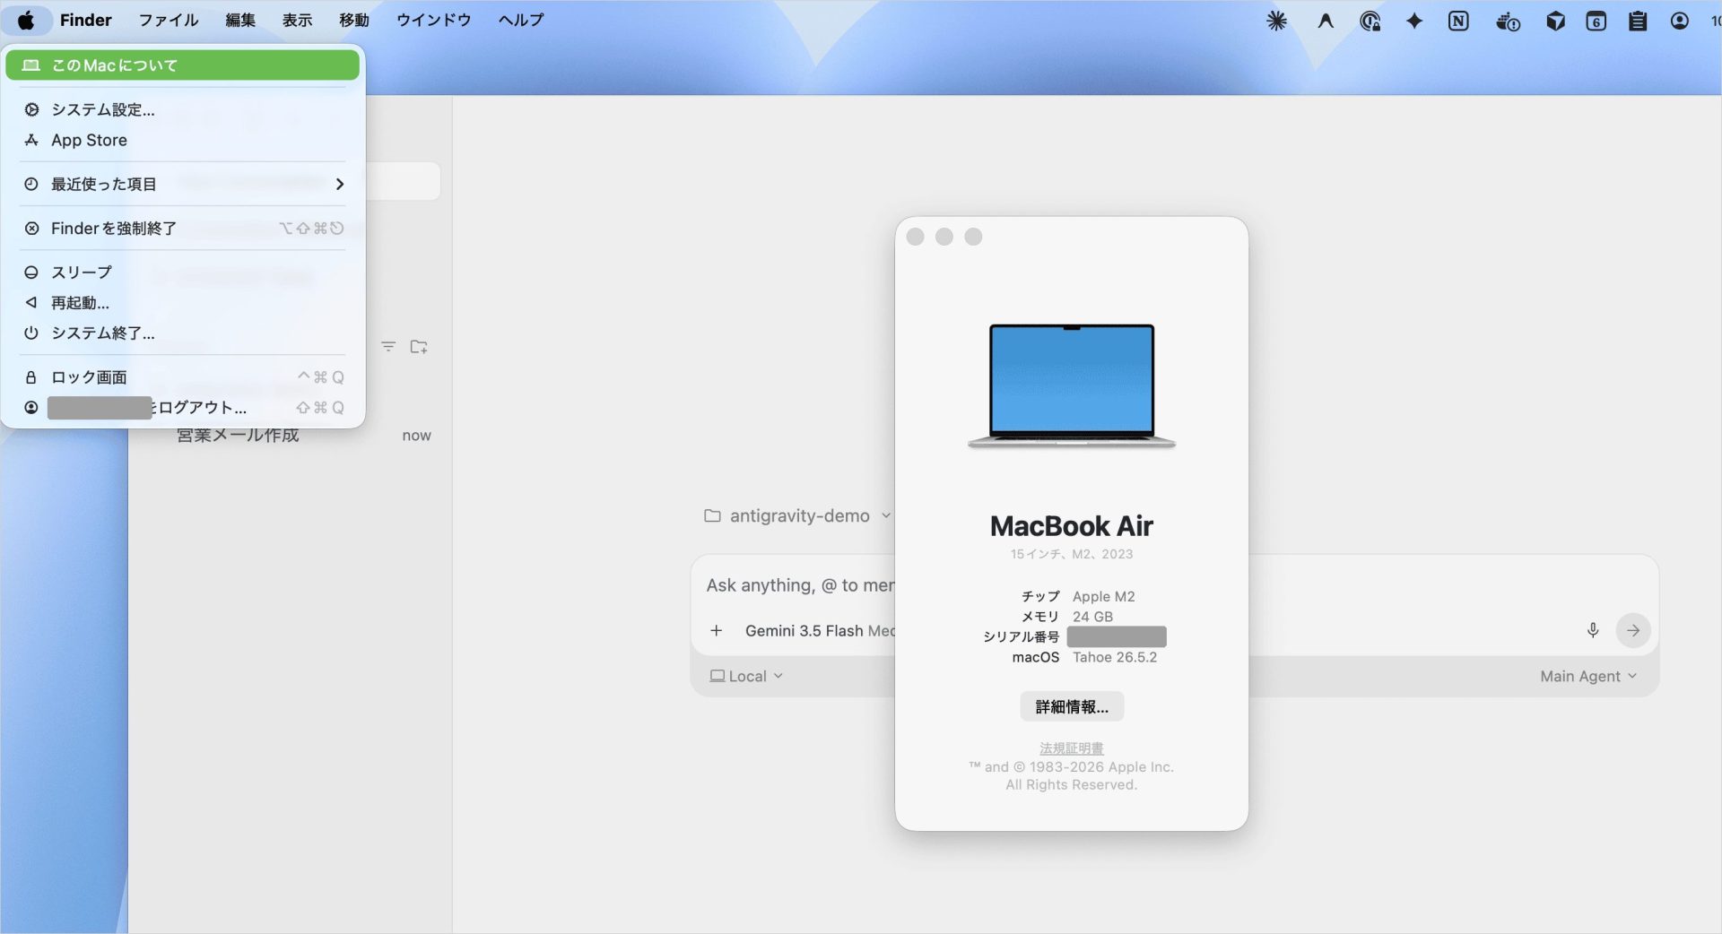1722x934 pixels.
Task: Open the 法規証明書 link
Action: pyautogui.click(x=1072, y=748)
